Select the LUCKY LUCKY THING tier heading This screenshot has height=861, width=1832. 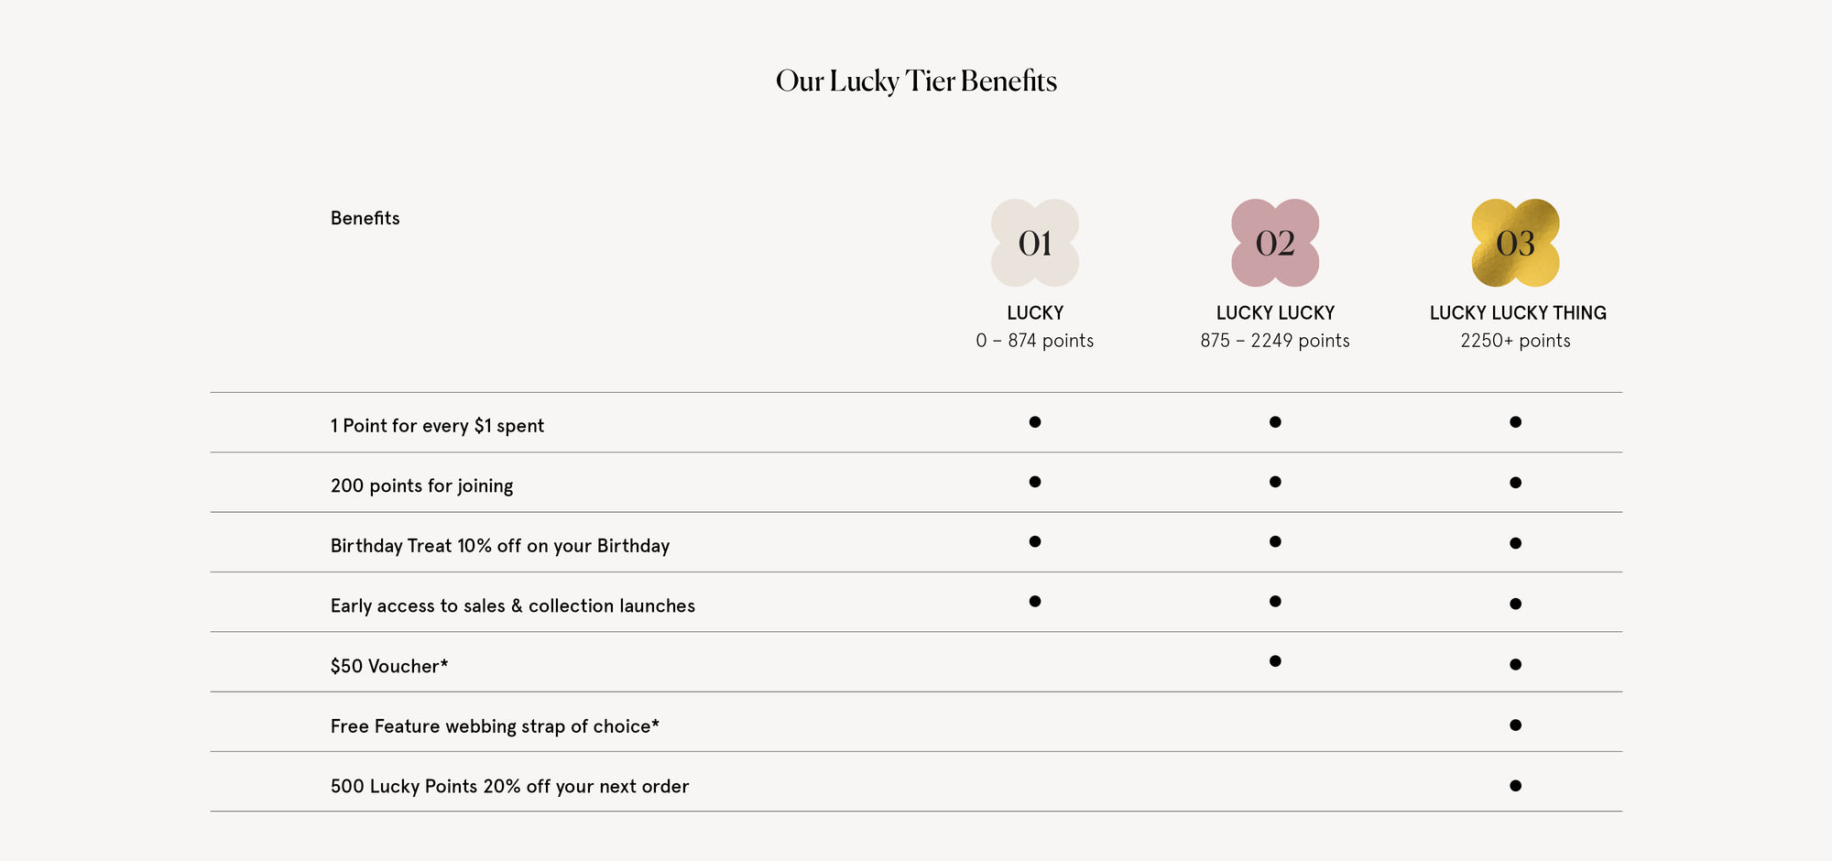tap(1518, 313)
